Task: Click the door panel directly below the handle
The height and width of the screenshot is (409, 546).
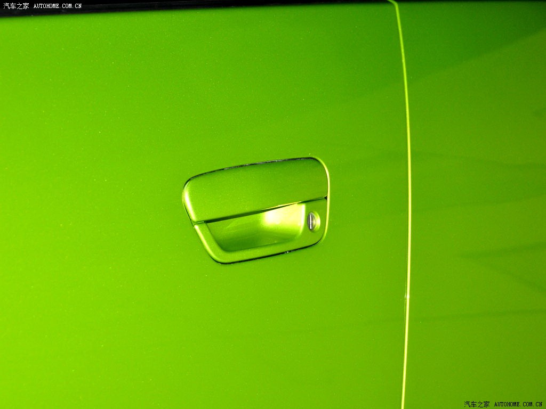Action: (x=256, y=320)
